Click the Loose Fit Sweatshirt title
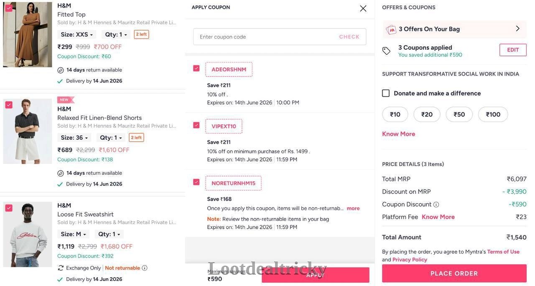The image size is (535, 286). tap(86, 214)
